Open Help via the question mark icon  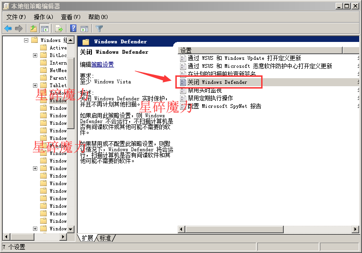coord(73,29)
